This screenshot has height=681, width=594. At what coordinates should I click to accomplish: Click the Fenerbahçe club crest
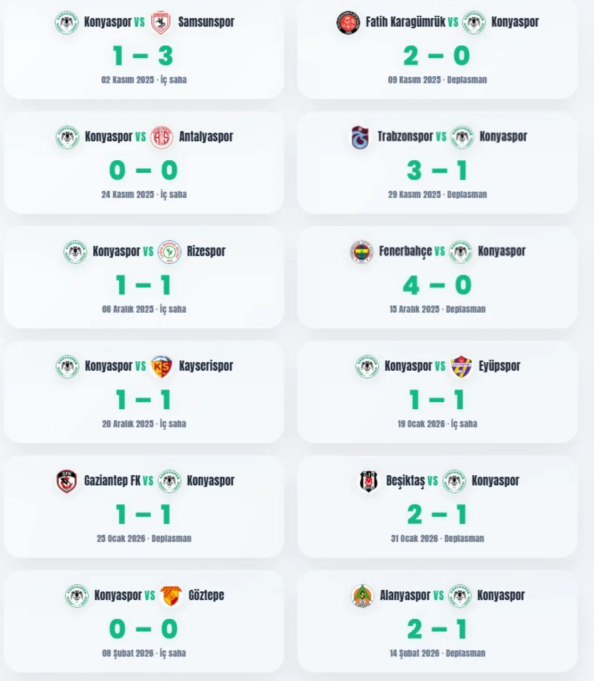point(361,252)
